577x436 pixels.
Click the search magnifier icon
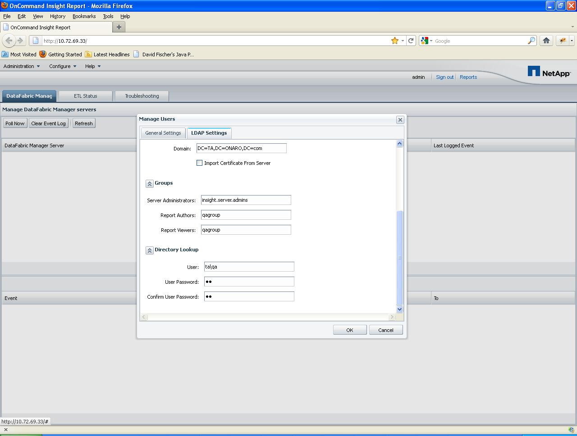coord(531,41)
